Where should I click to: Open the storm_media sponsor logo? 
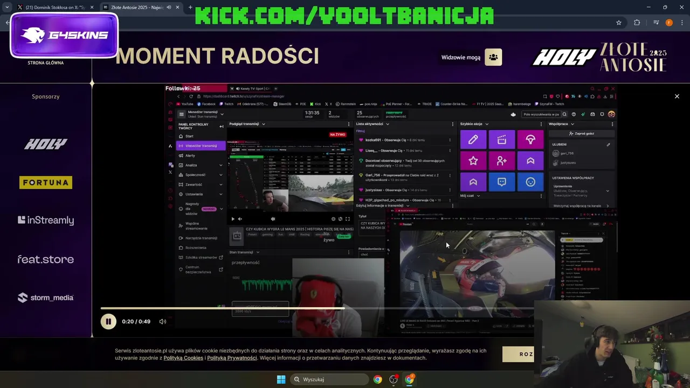[46, 297]
